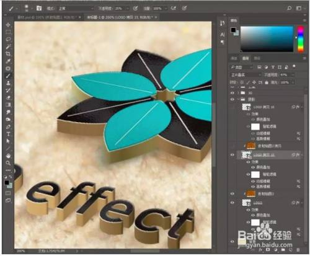Click the toolbar foreground color swatch
Viewport: 310px width, 256px height.
click(7, 182)
